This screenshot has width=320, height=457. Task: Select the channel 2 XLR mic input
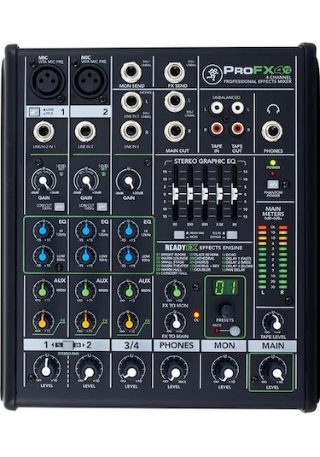point(90,81)
